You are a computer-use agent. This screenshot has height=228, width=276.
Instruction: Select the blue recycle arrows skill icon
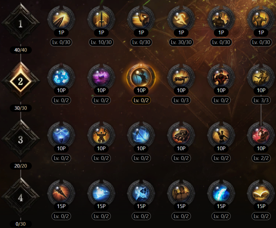tap(61, 77)
